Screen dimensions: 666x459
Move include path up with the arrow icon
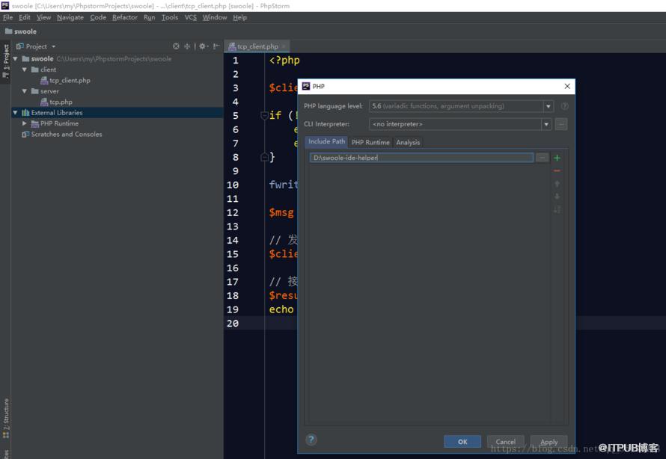point(557,184)
